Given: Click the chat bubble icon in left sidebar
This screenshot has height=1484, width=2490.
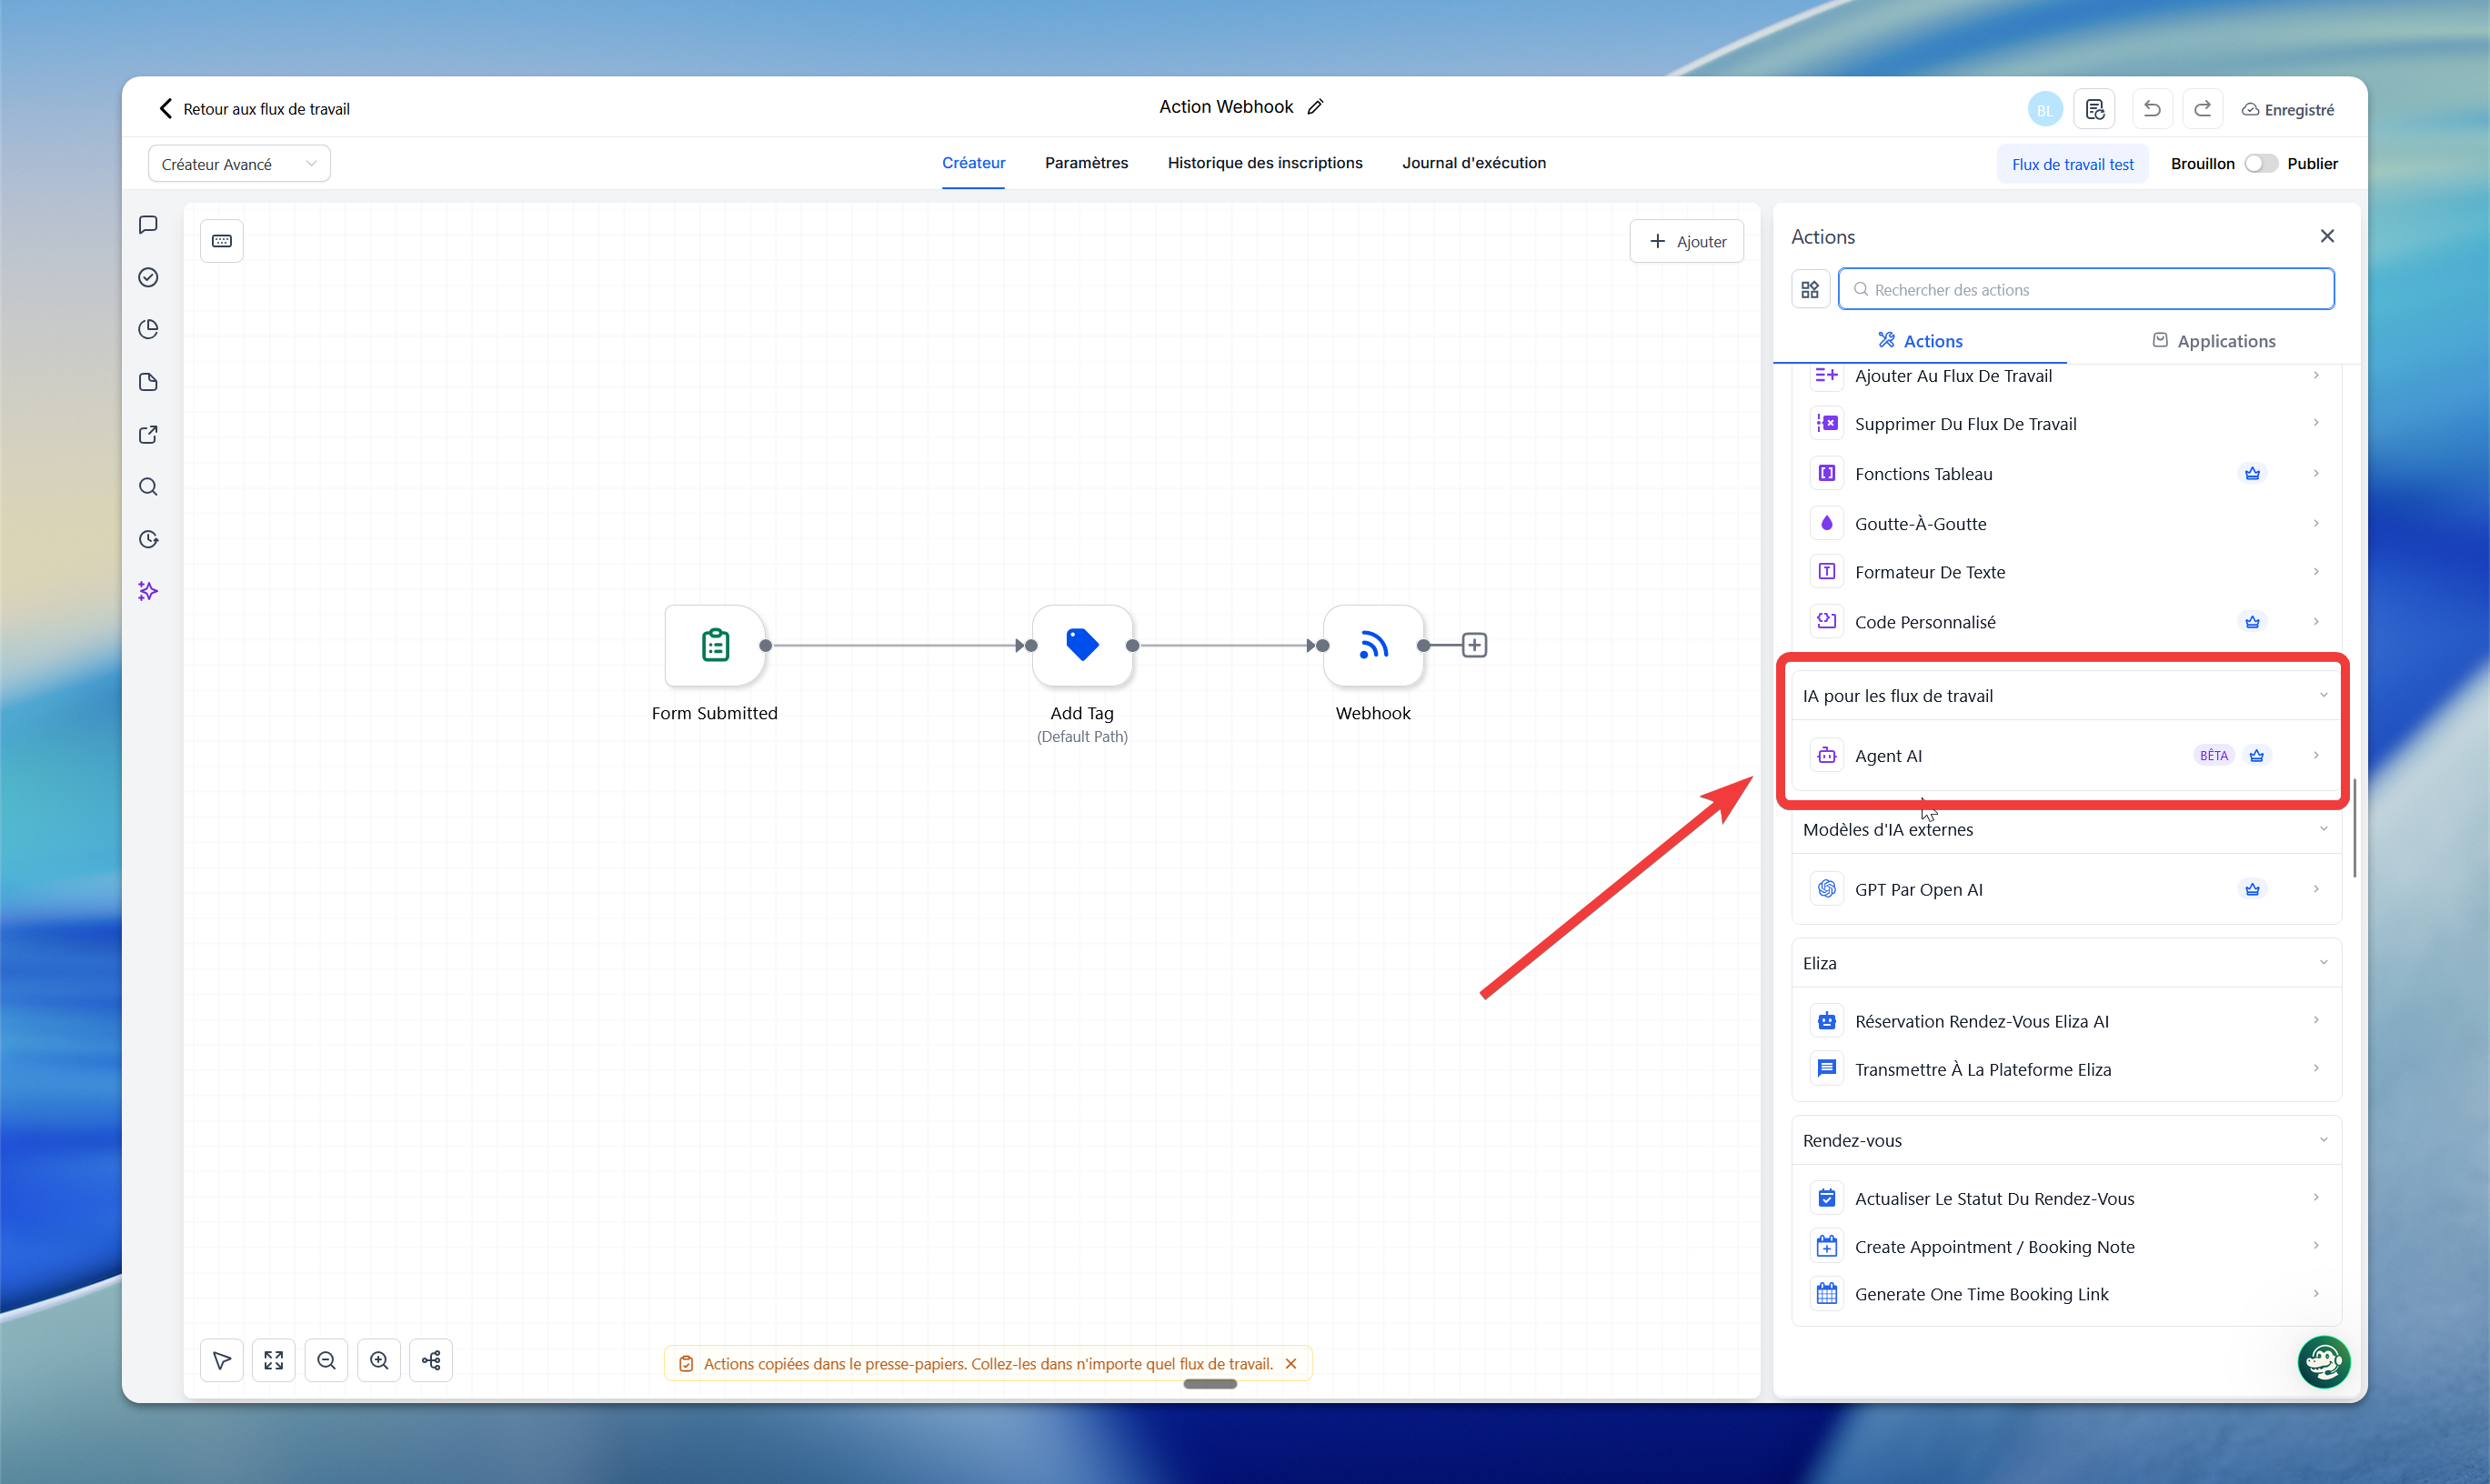Looking at the screenshot, I should (148, 225).
